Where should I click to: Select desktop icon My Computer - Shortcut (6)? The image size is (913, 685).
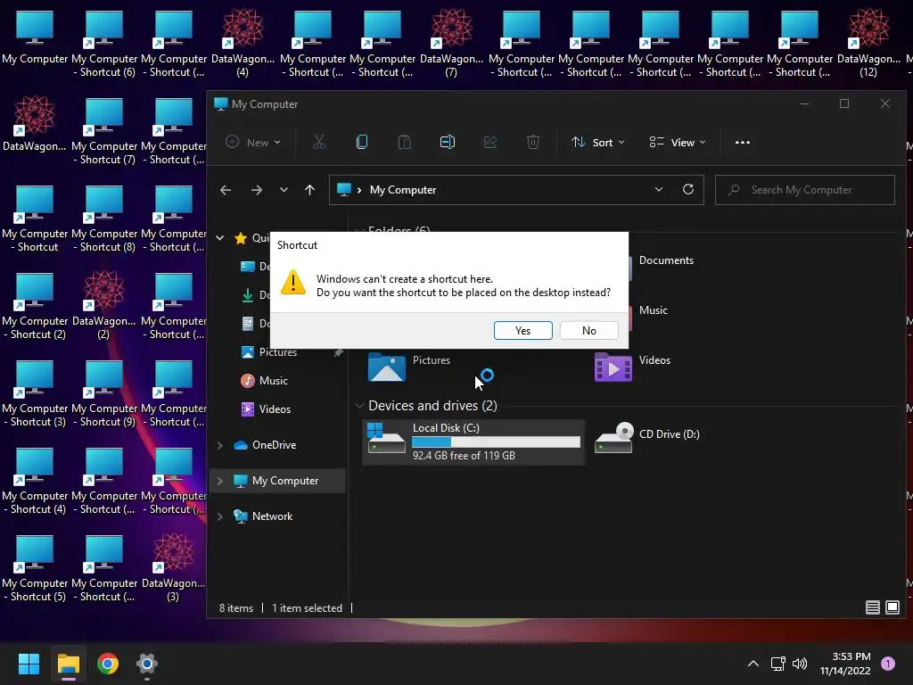[x=104, y=45]
